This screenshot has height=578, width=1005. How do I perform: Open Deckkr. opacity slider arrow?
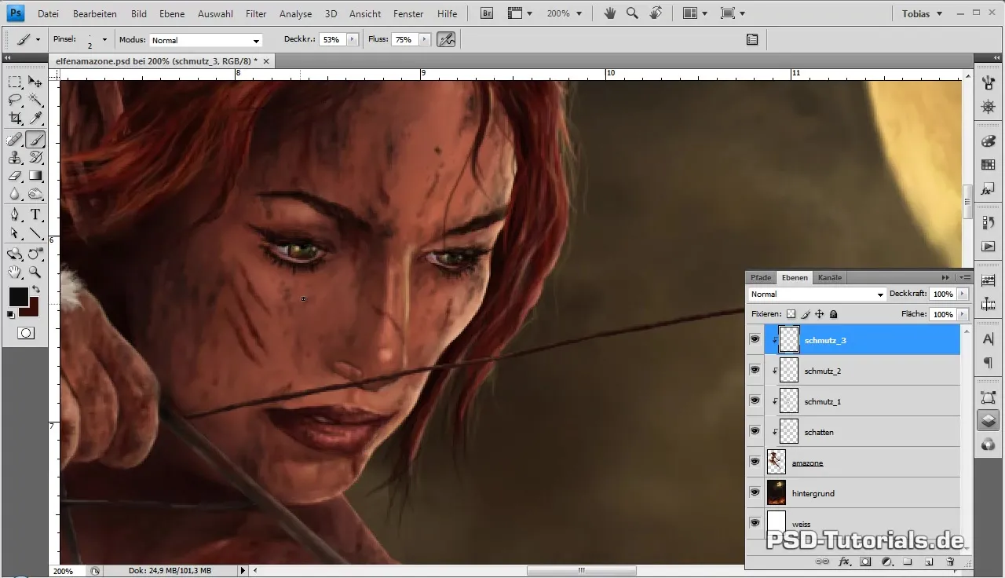coord(352,39)
